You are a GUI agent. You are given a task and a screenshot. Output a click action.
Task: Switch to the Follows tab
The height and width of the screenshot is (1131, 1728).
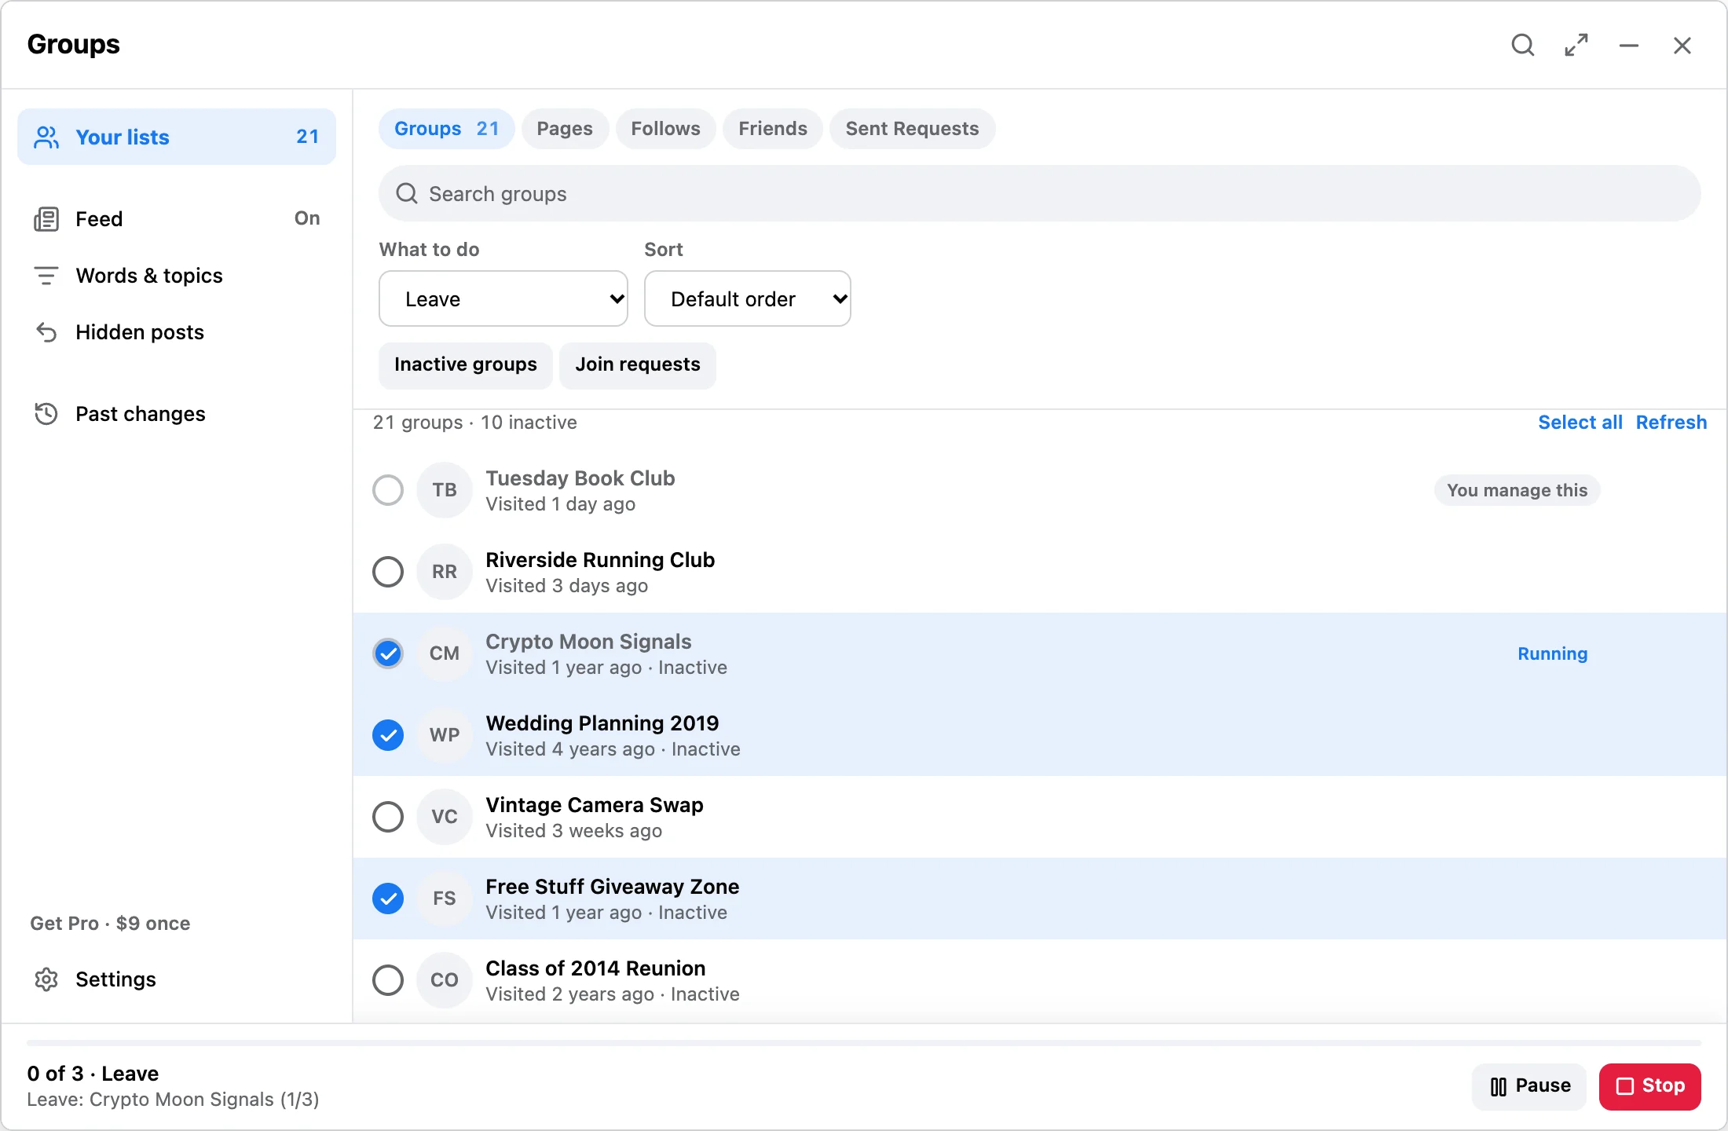665,129
